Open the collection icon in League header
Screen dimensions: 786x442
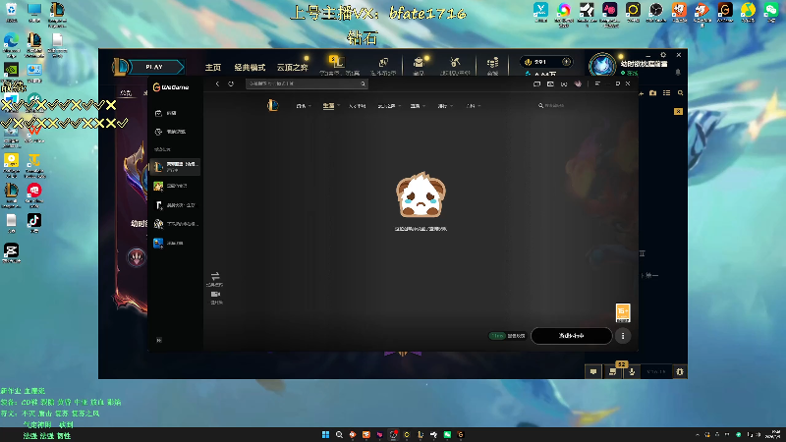[x=419, y=63]
